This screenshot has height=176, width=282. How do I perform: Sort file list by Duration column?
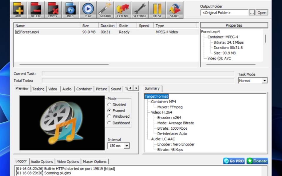tap(108, 26)
